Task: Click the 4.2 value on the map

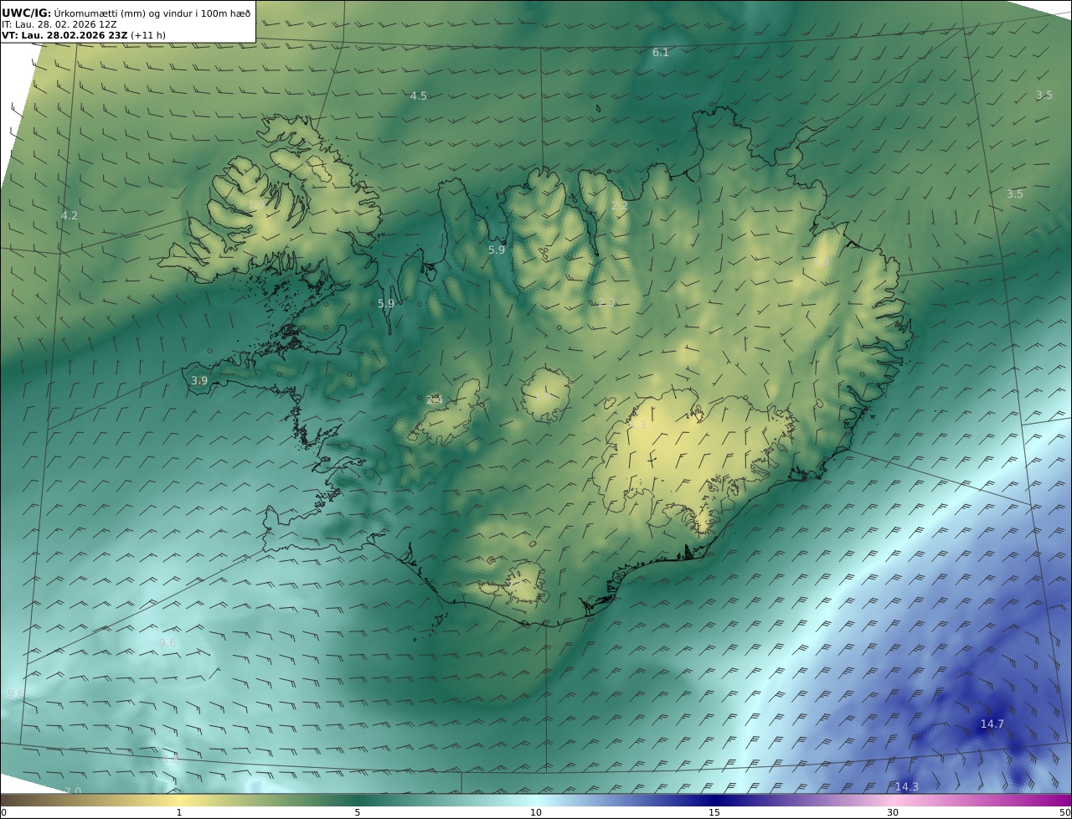Action: click(x=70, y=216)
